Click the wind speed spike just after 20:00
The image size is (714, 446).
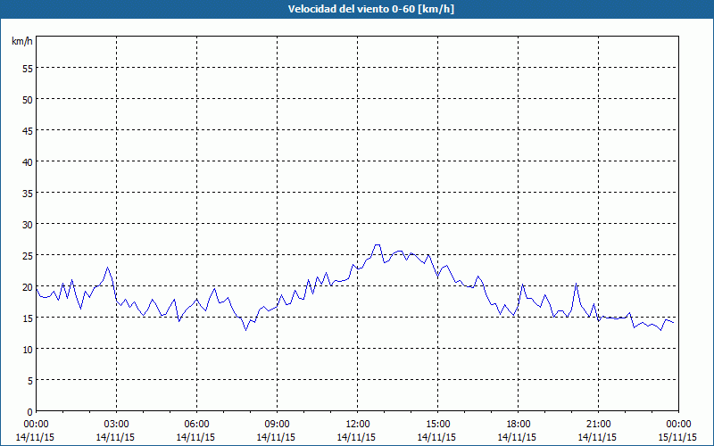pos(576,283)
